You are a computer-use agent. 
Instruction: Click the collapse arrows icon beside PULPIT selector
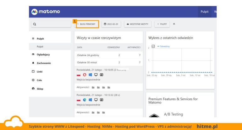pyautogui.click(x=174, y=24)
